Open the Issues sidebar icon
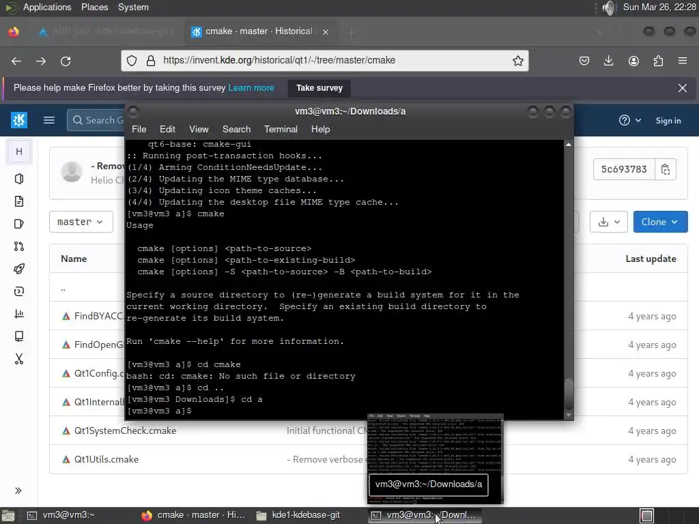 (x=18, y=201)
